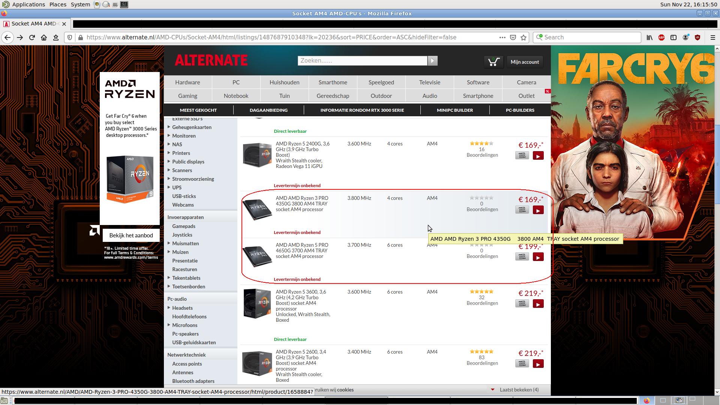Open the Outlet menu
720x405 pixels.
tap(526, 96)
